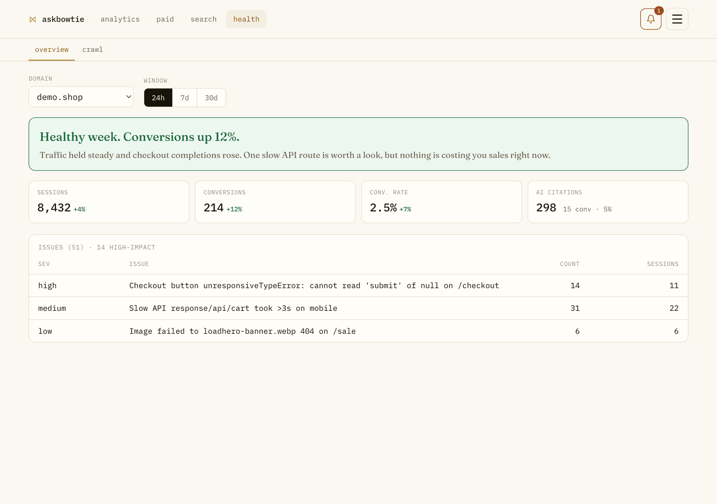Click the askbowtie brand name

click(x=63, y=19)
